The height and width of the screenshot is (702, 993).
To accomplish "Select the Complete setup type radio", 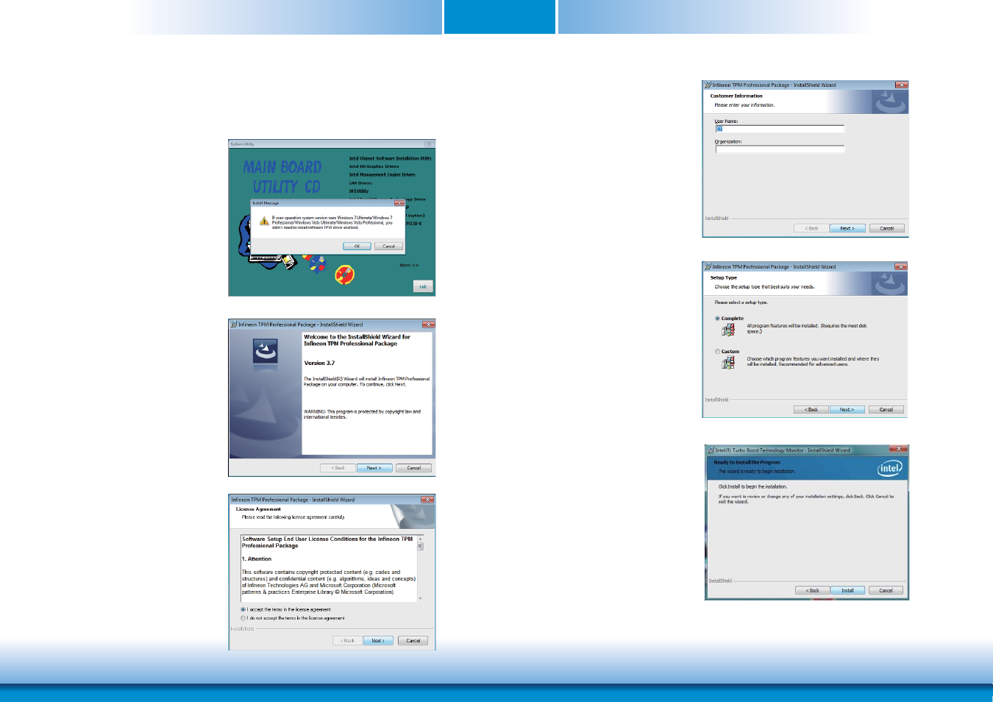I will (x=717, y=319).
